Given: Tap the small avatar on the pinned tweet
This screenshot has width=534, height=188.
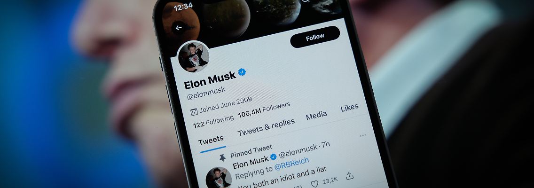Looking at the screenshot, I should tap(219, 178).
